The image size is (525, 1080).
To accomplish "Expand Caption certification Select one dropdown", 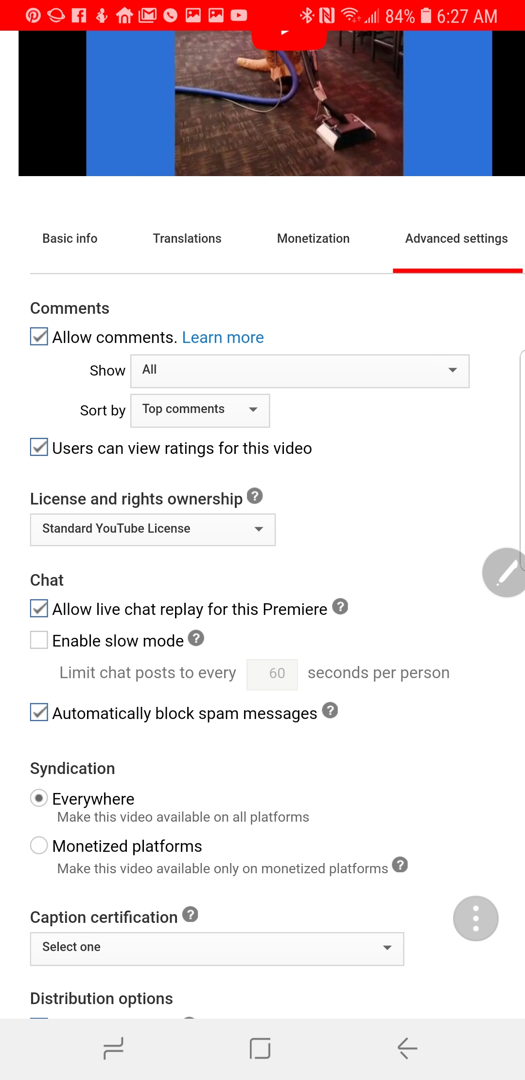I will pos(217,949).
